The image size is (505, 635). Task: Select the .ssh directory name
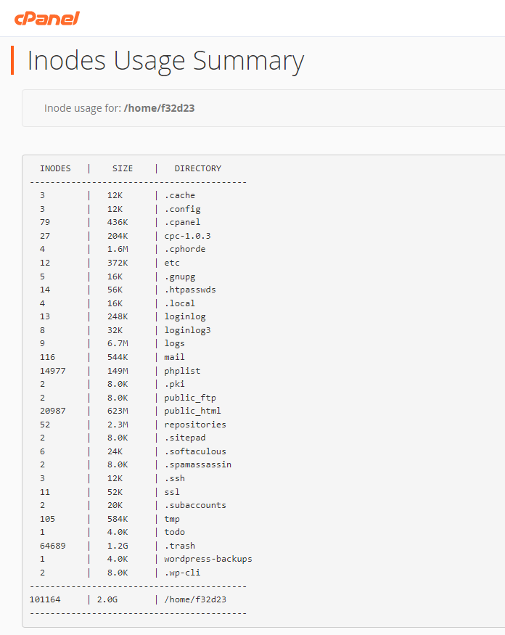[x=175, y=478]
